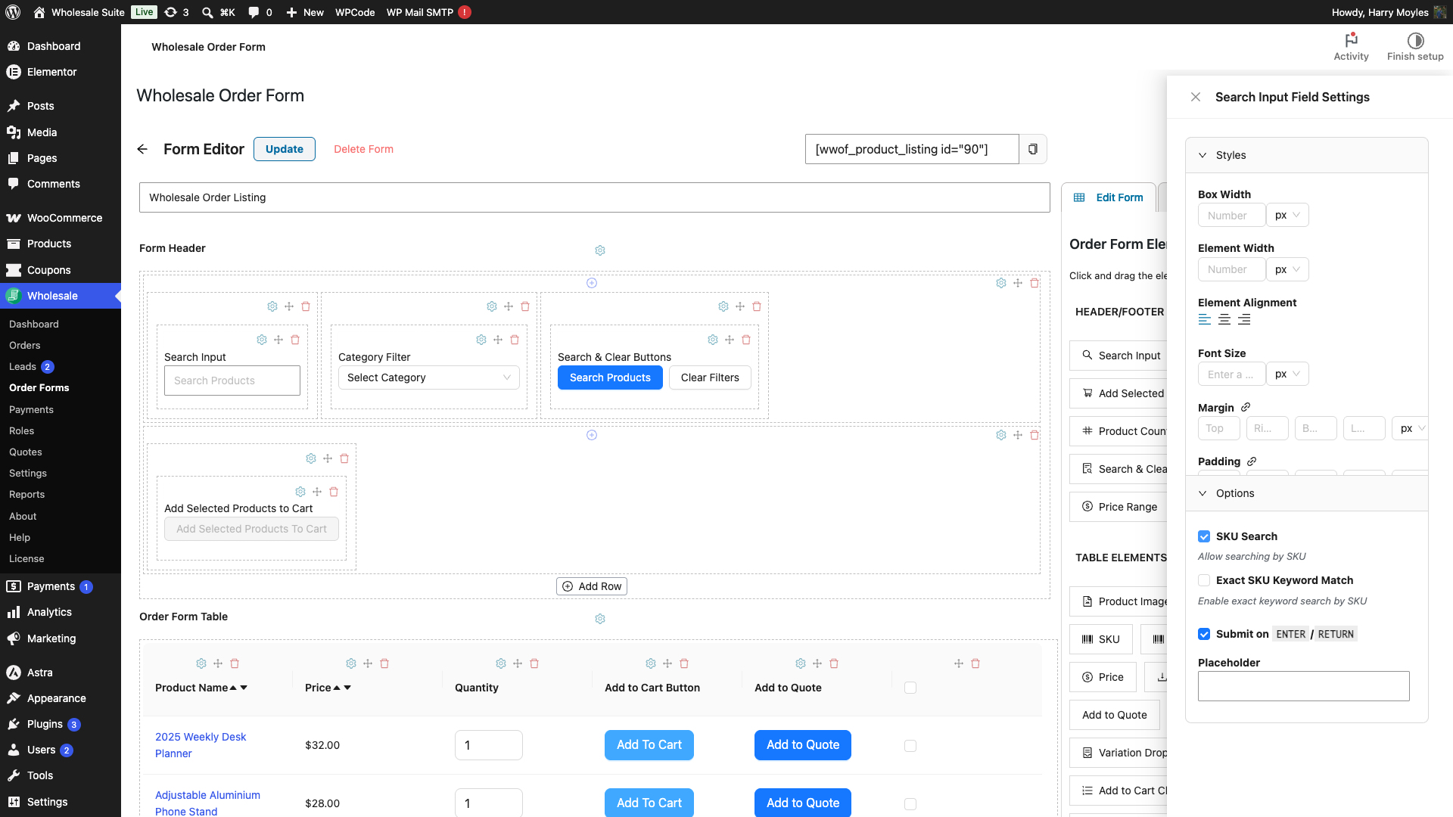Screen dimensions: 1453x817
Task: Select center element alignment
Action: [x=1224, y=320]
